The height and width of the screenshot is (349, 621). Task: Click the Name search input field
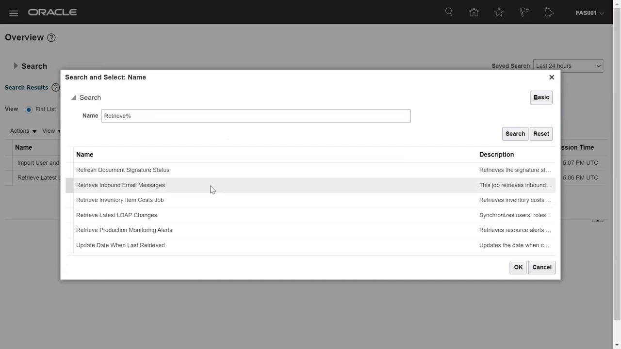point(256,116)
